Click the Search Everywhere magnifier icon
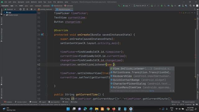Screen dimensions: 199x112 point(190,6)
